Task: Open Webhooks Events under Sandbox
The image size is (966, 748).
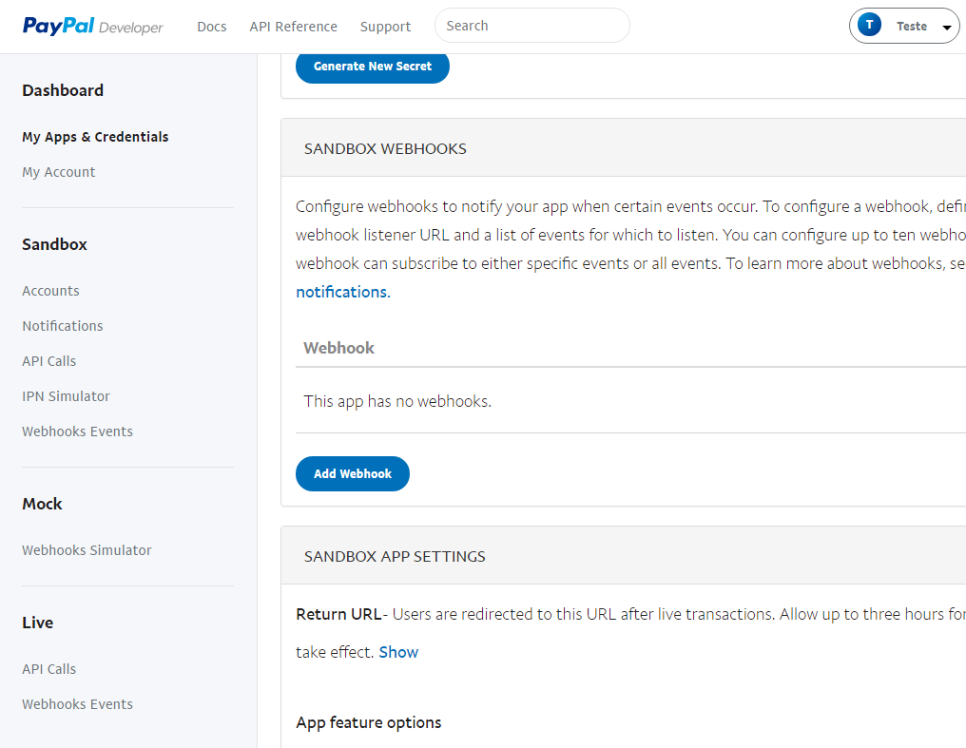Action: (78, 431)
